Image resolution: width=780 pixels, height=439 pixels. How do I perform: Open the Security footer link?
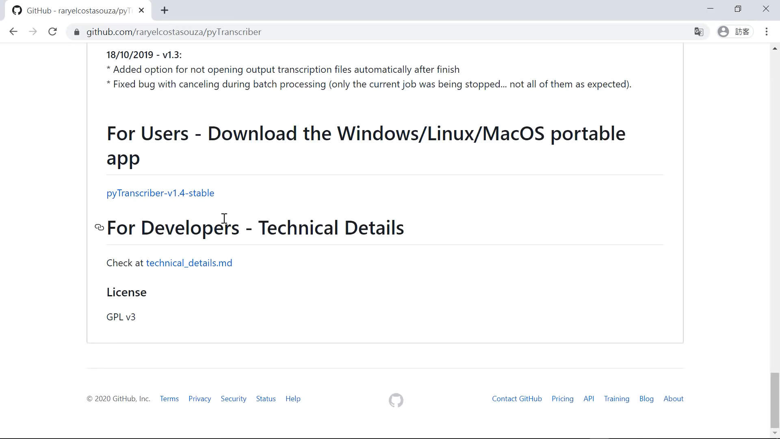[233, 399]
